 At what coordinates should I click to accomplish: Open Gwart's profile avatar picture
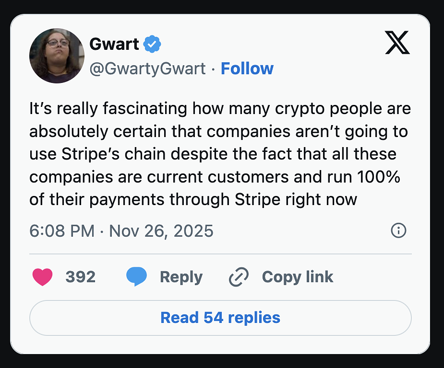click(x=57, y=56)
